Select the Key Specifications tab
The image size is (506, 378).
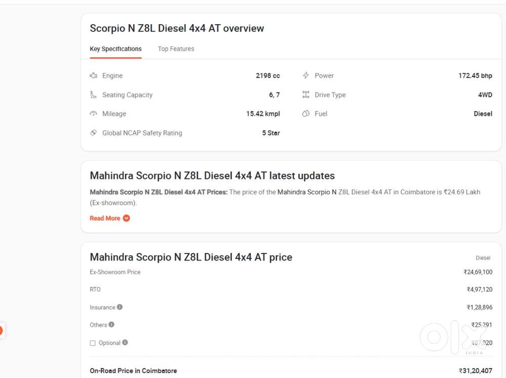115,49
